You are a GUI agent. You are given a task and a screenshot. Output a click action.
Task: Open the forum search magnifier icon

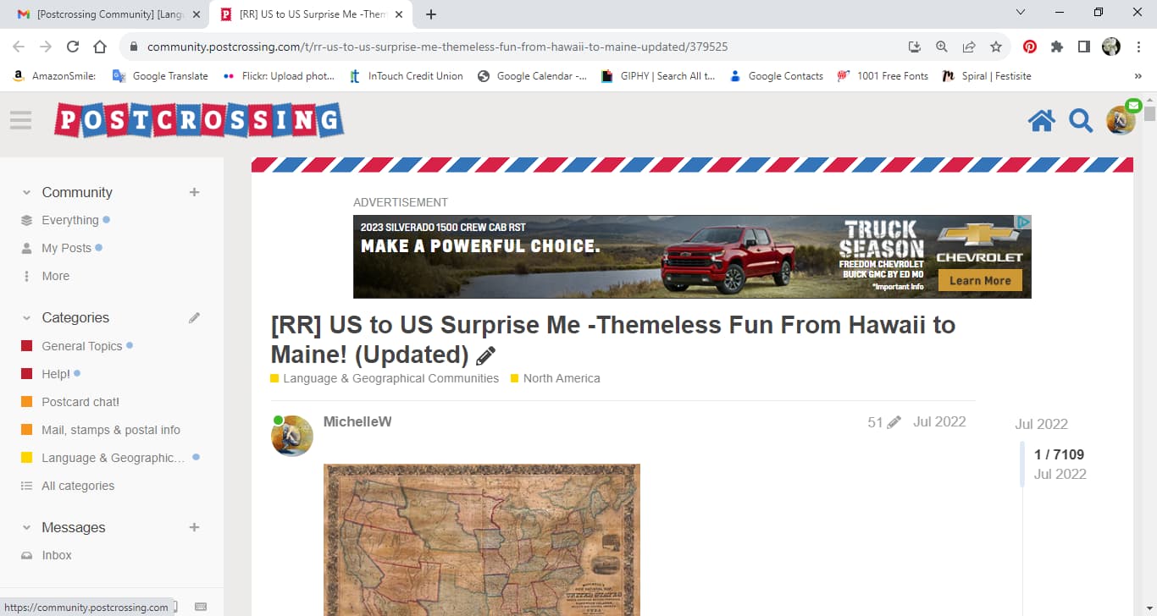click(x=1080, y=121)
